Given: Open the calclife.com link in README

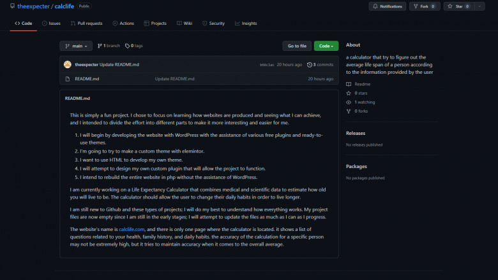Looking at the screenshot, I should [132, 228].
